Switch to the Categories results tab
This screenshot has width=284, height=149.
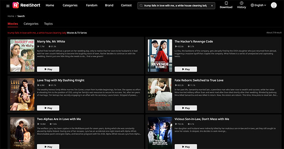tap(31, 24)
